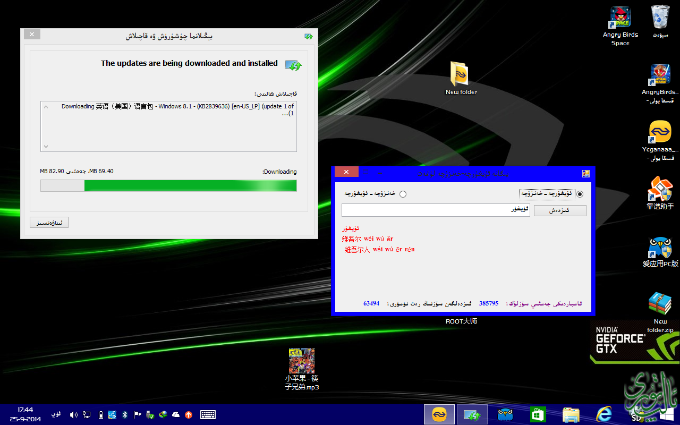
Task: Click the scroll down arrow in status box
Action: [46, 146]
